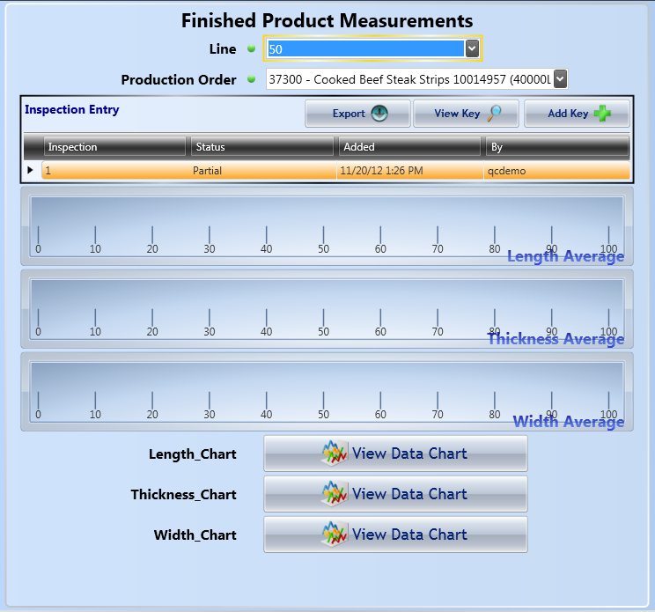Click green indicator dot beside Line
The width and height of the screenshot is (655, 612).
(x=251, y=49)
